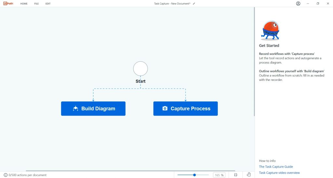Close the Task Capture window
Screen dimensions: 333x178
(x=328, y=4)
